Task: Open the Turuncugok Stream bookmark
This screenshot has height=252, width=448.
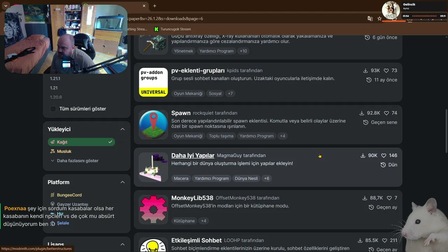Action: (173, 29)
